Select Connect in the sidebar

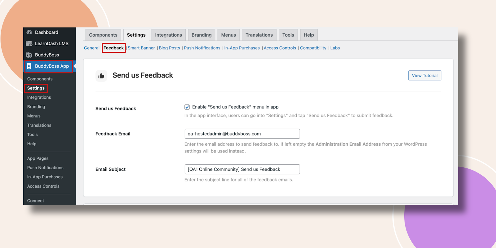(x=36, y=201)
